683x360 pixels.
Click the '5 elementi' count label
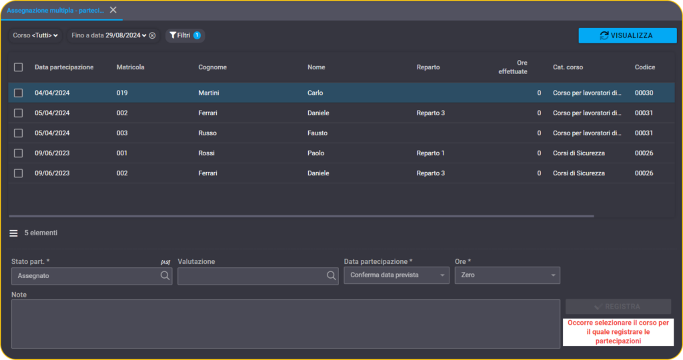[41, 233]
